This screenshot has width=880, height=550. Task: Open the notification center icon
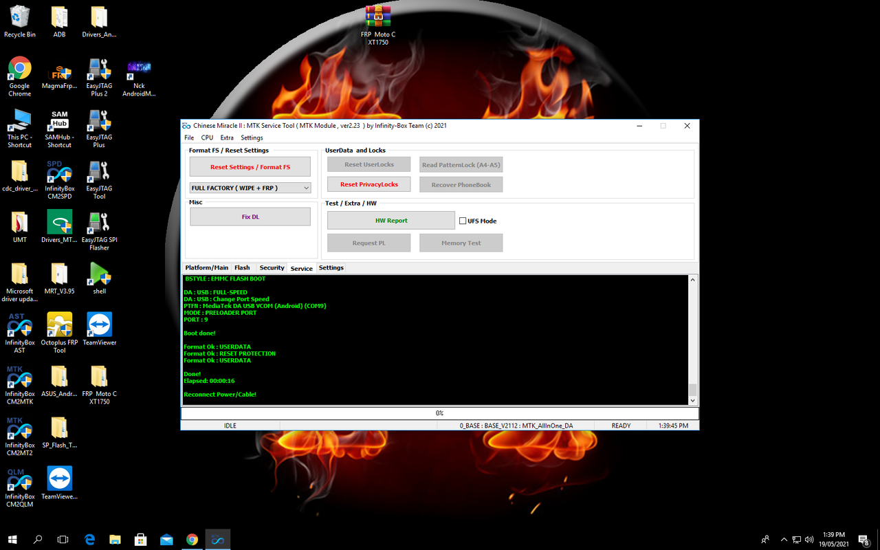[863, 540]
